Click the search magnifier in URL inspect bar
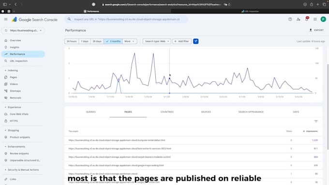The height and width of the screenshot is (185, 329). click(x=69, y=19)
